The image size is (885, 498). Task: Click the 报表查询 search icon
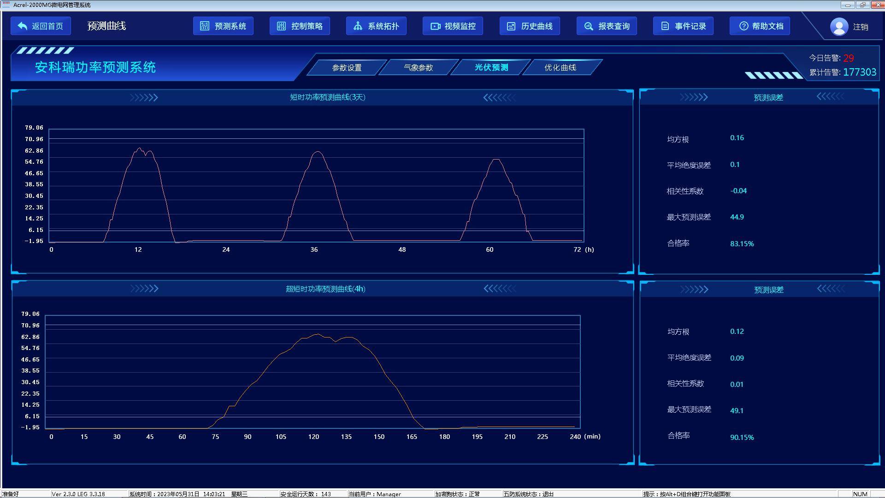(x=589, y=26)
